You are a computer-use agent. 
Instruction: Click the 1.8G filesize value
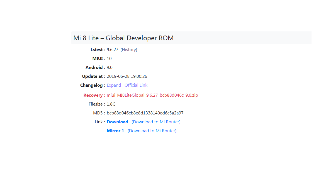tap(111, 104)
